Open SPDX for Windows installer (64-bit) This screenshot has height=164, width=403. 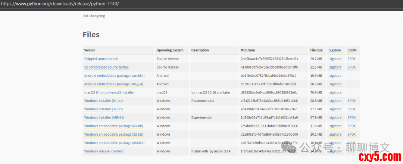(352, 101)
